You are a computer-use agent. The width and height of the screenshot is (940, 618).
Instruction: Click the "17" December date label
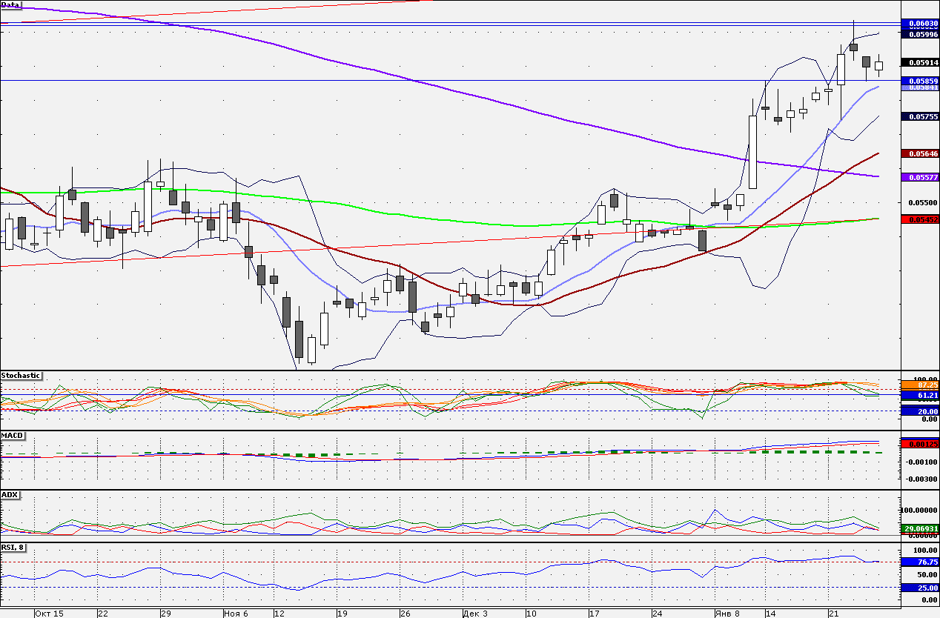pos(595,614)
